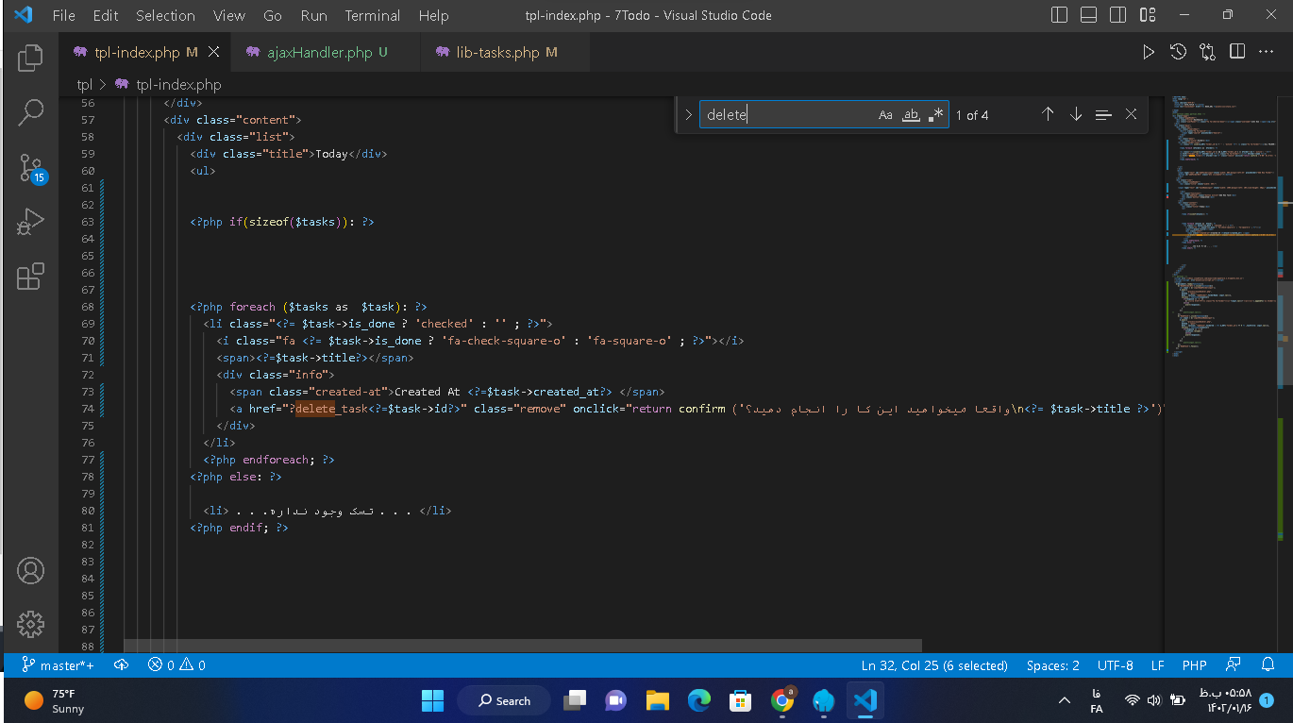The height and width of the screenshot is (723, 1293).
Task: Toggle Match Whole Word in find widget
Action: point(911,115)
